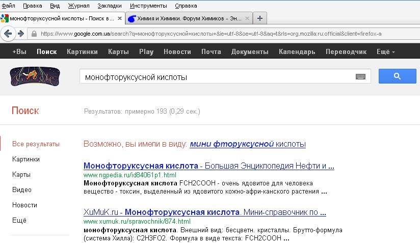The height and width of the screenshot is (243, 420).
Task: Click the blue search magnifier button
Action: point(397,77)
